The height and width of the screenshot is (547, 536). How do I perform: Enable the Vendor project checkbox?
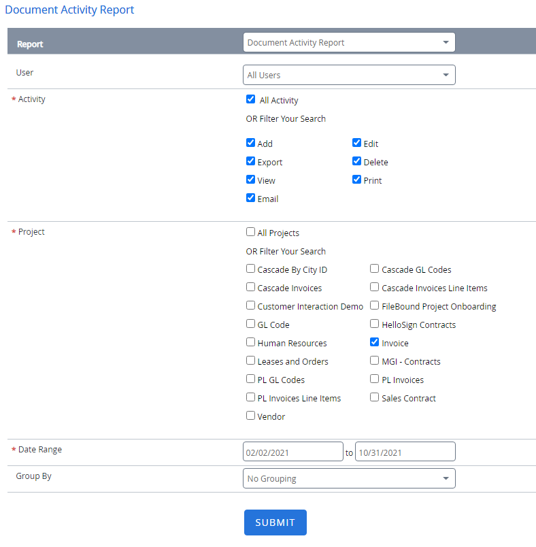[x=251, y=416]
